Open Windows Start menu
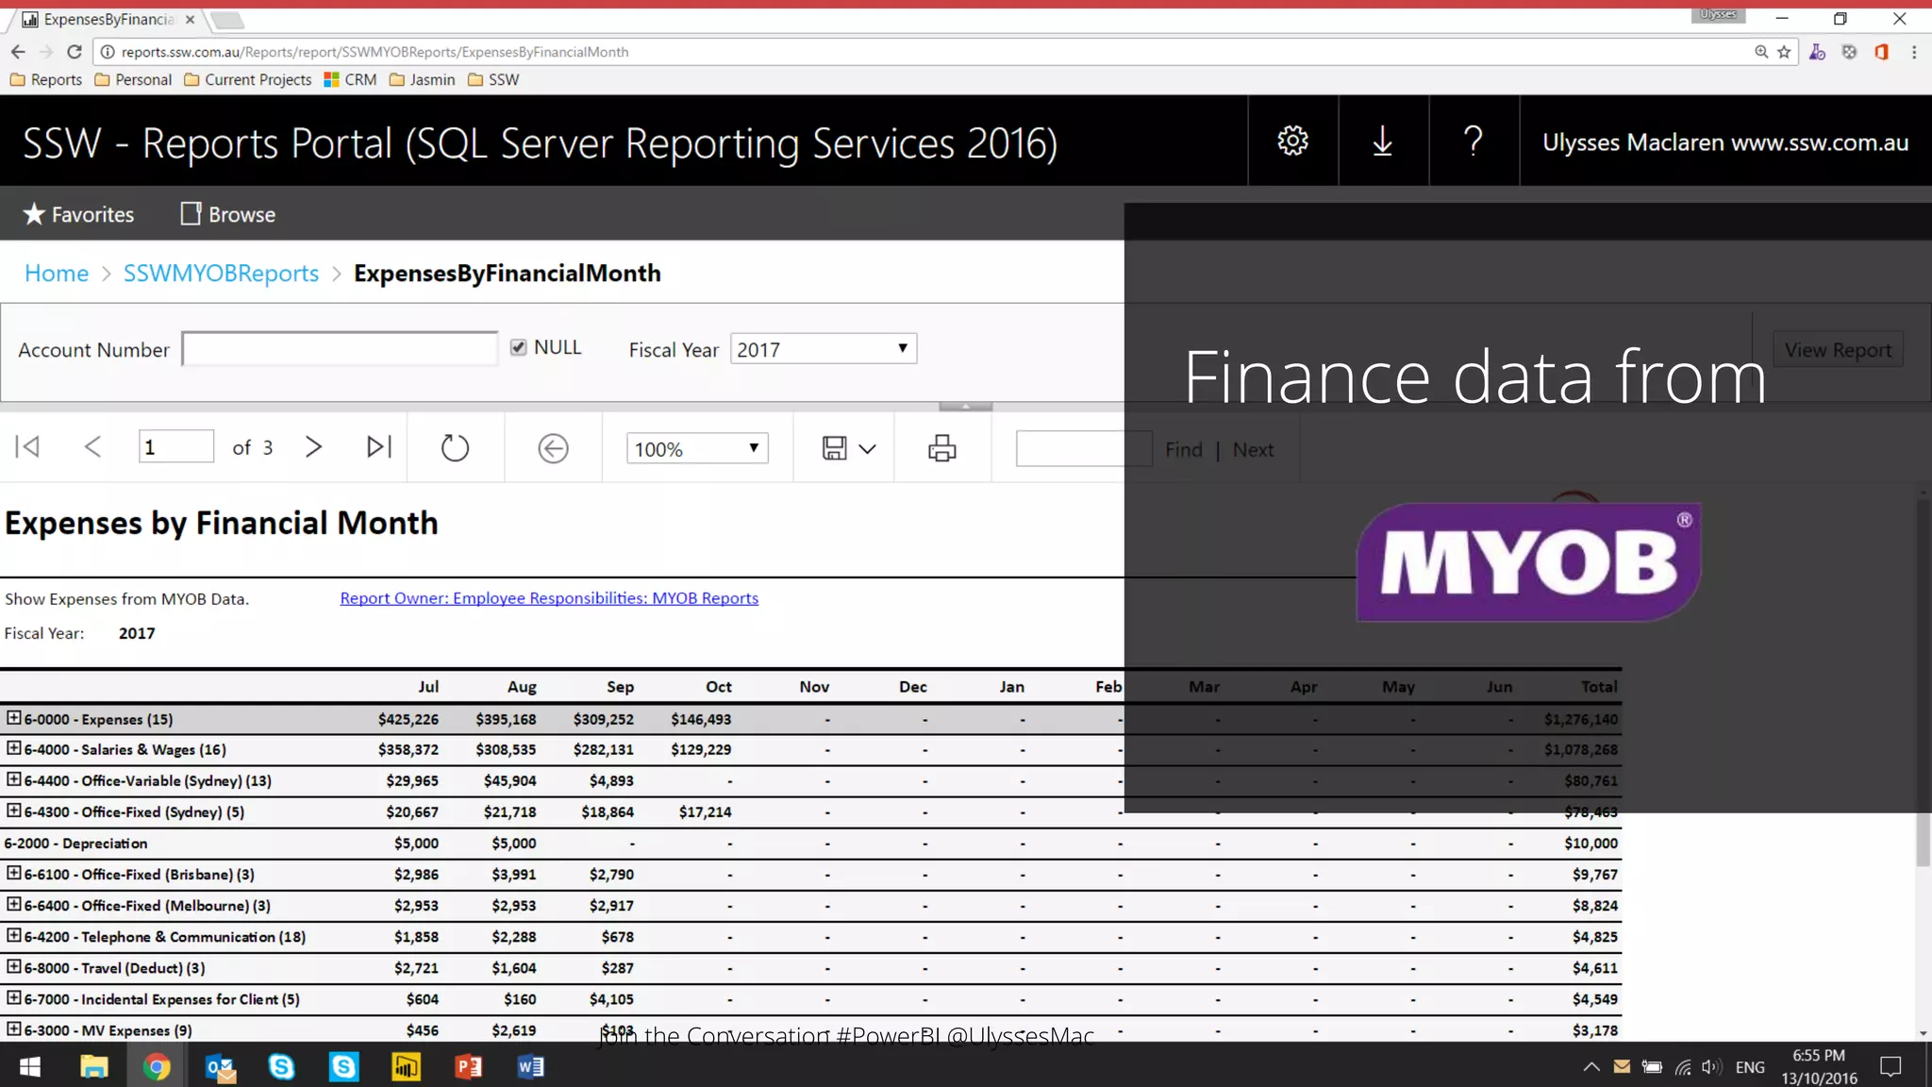1932x1087 pixels. coord(30,1066)
